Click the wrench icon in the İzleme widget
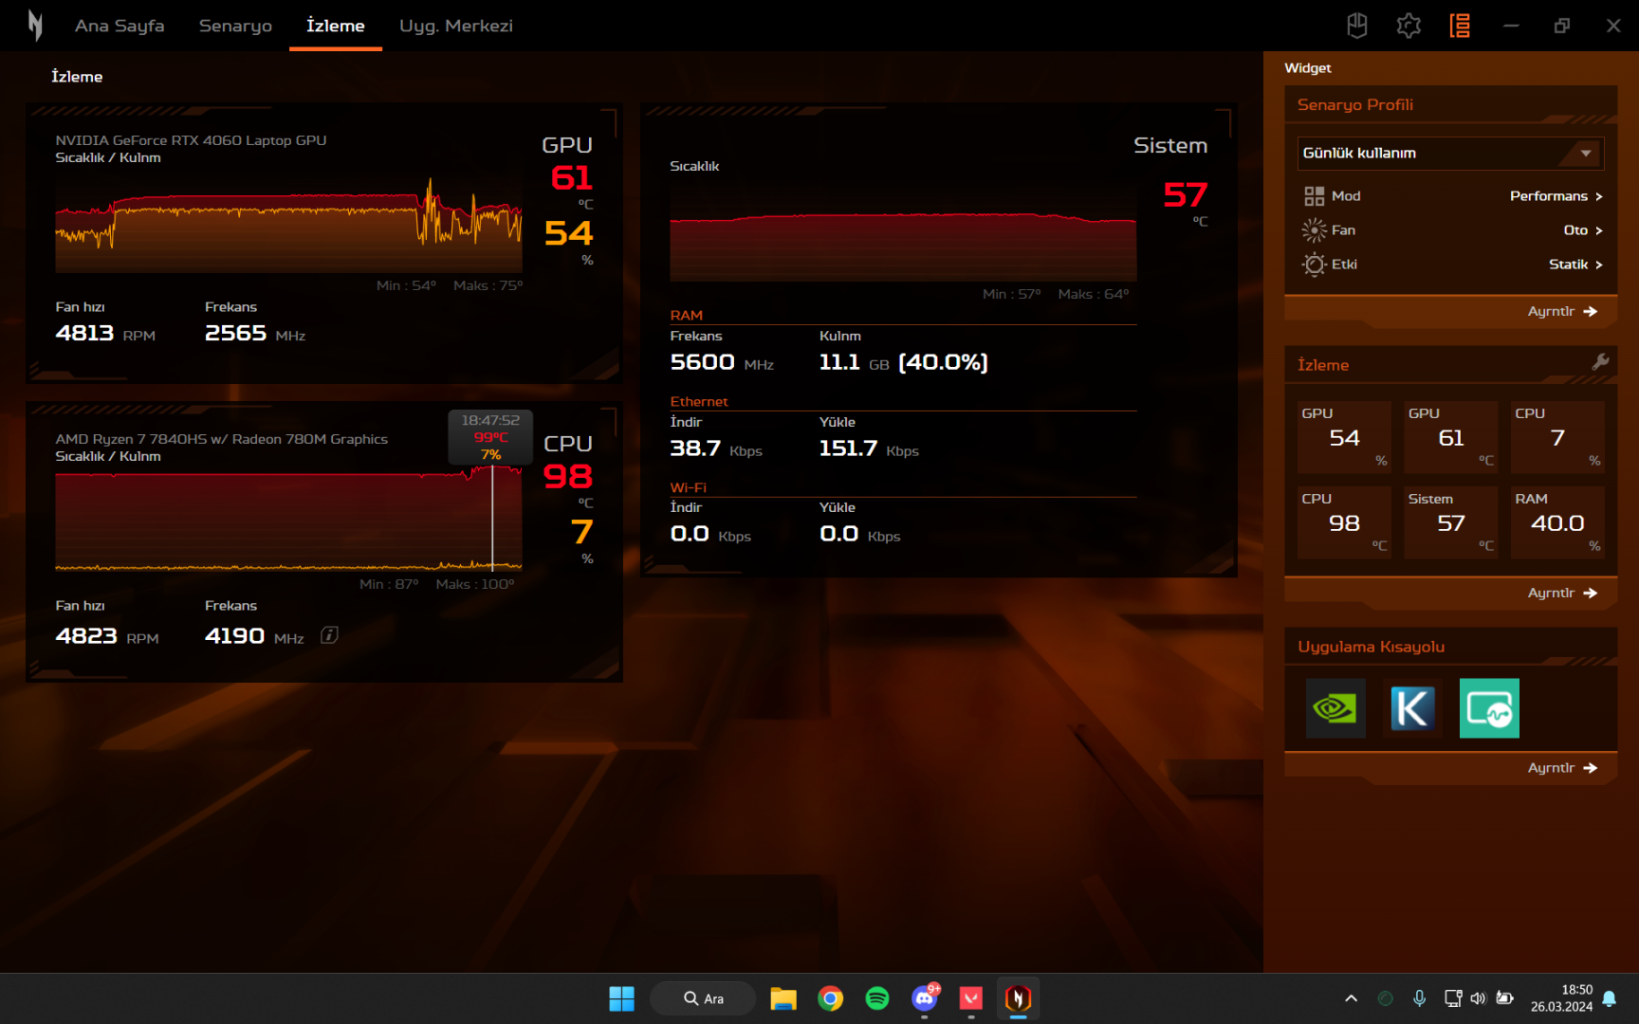 (x=1600, y=361)
